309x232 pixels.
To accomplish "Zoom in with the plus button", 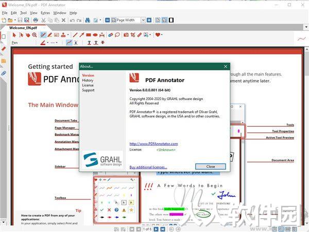I will [x=149, y=20].
